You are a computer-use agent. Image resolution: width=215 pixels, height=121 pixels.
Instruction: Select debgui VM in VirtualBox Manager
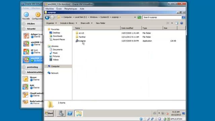32,36
